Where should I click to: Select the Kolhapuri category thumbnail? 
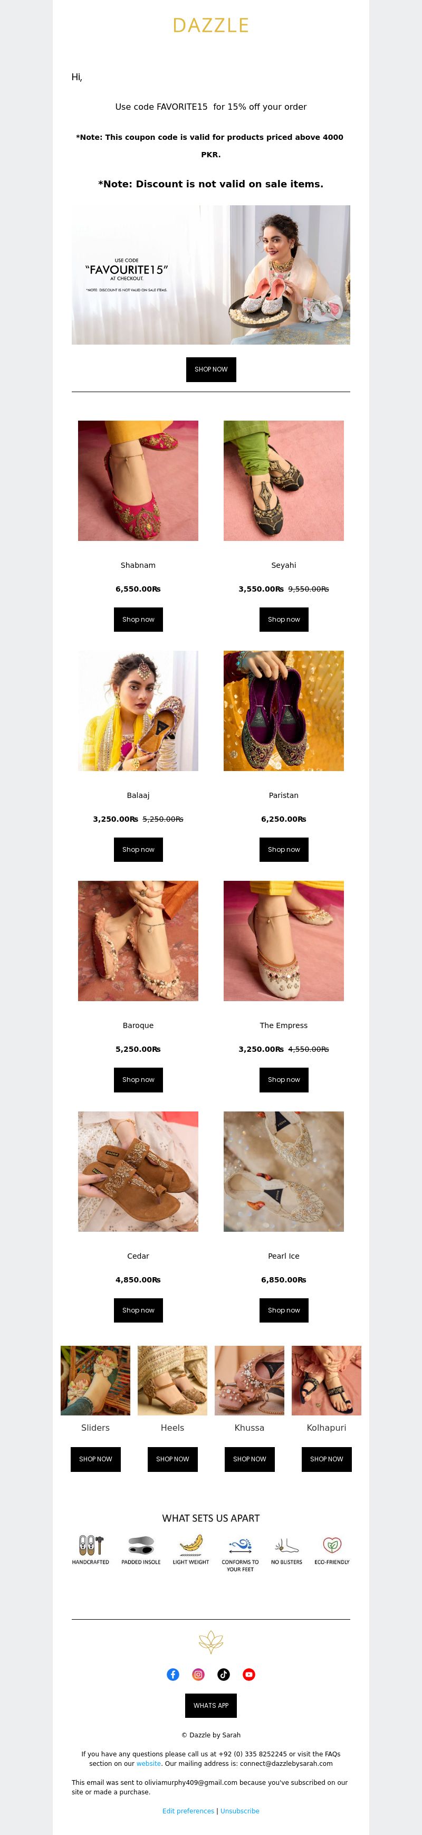point(327,1380)
